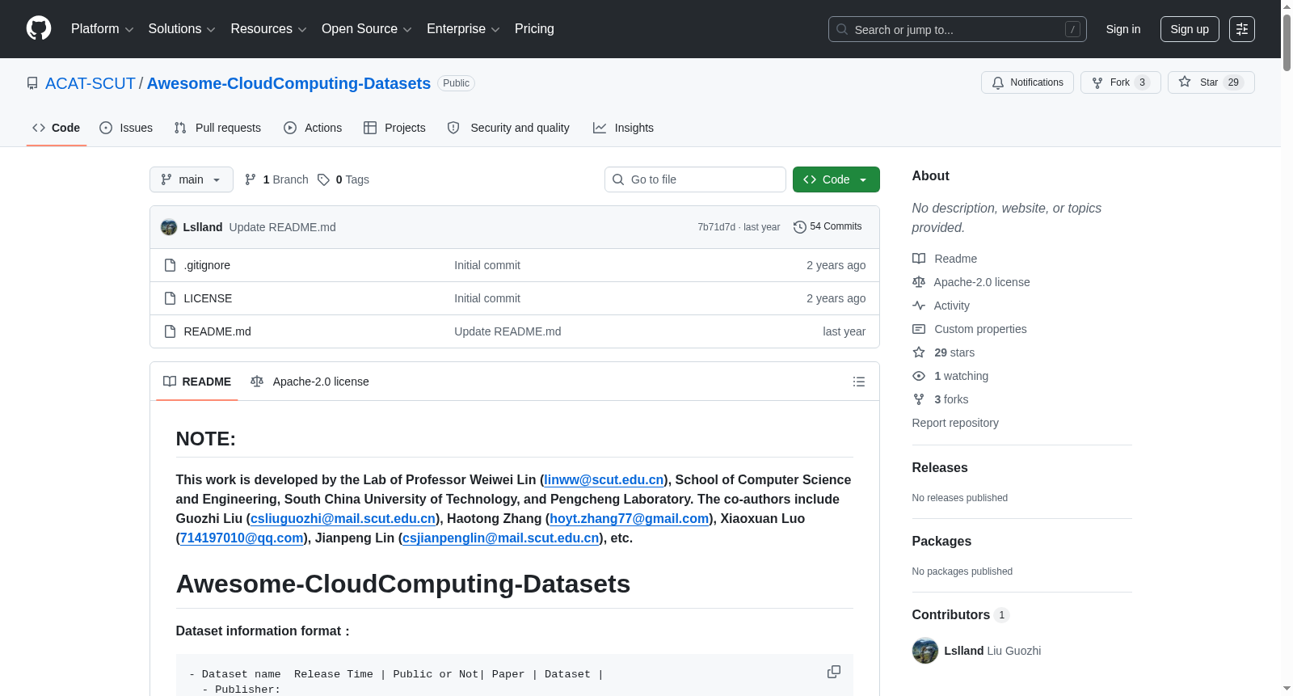Viewport: 1293px width, 696px height.
Task: Click the tag icon beside 0 Tags
Action: [x=323, y=179]
